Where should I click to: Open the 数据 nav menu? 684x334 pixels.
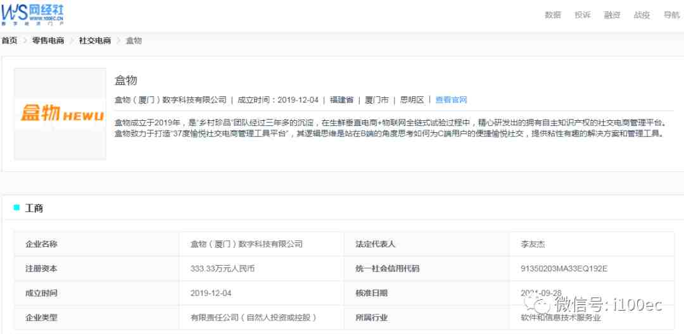pos(553,15)
